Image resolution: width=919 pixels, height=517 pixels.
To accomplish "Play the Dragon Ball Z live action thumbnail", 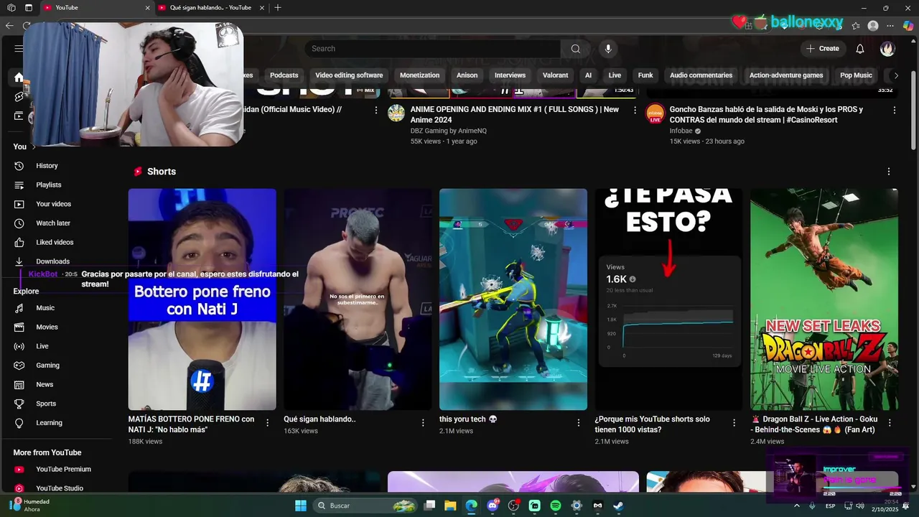I will [824, 299].
